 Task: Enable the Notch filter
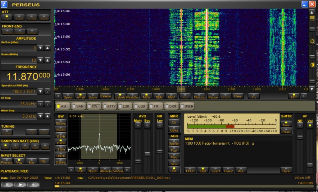coord(93,170)
